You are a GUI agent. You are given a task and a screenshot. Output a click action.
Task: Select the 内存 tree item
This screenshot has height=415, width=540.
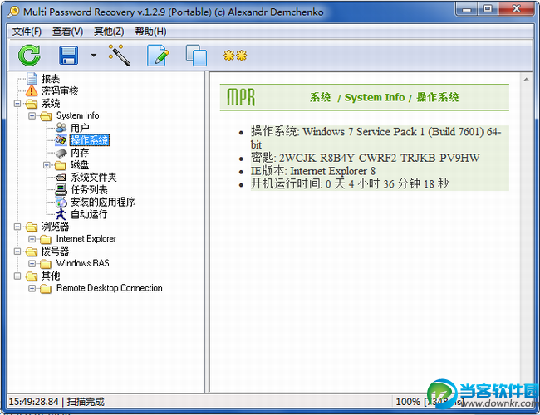80,153
